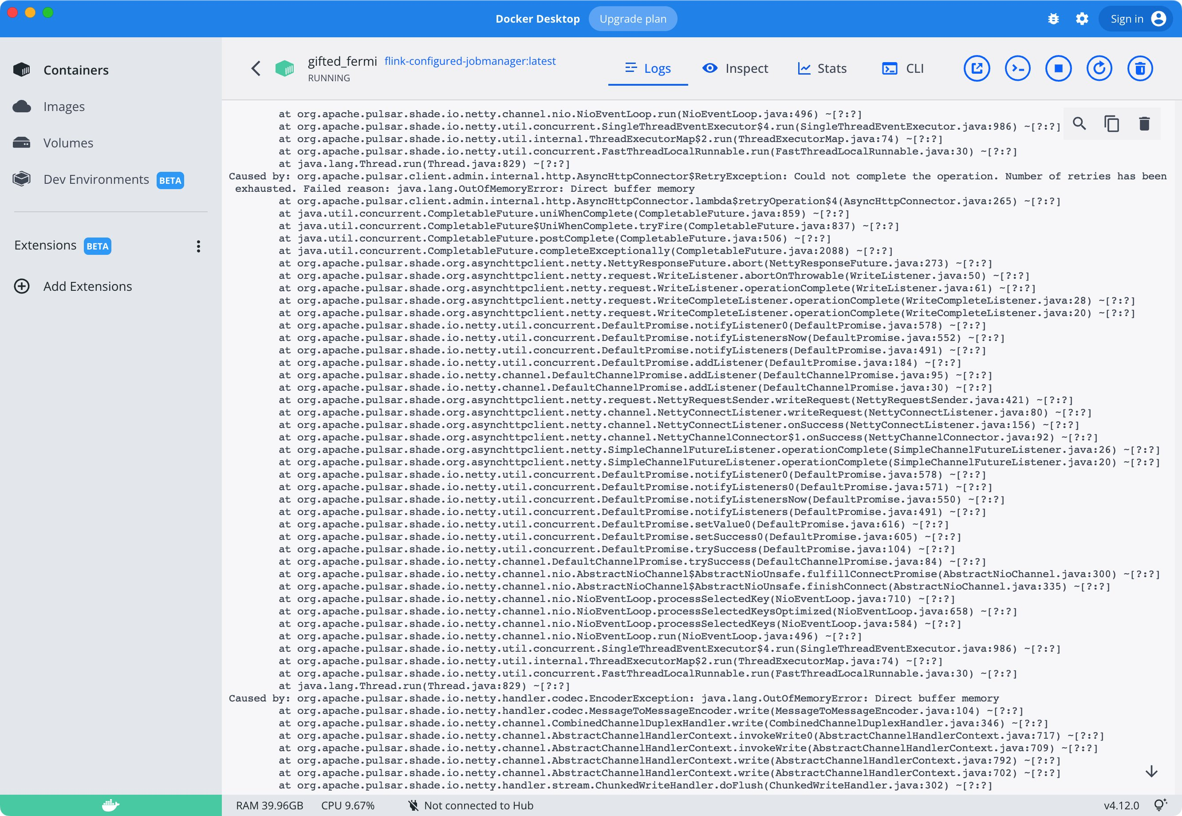The image size is (1182, 816).
Task: Open container in browser icon
Action: pos(977,68)
